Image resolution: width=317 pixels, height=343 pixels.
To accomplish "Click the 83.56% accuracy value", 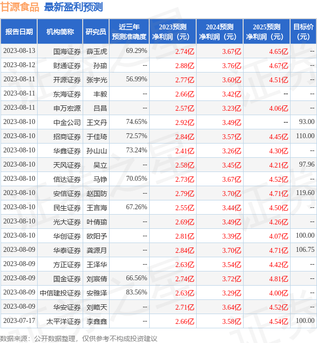I will coord(136,293).
